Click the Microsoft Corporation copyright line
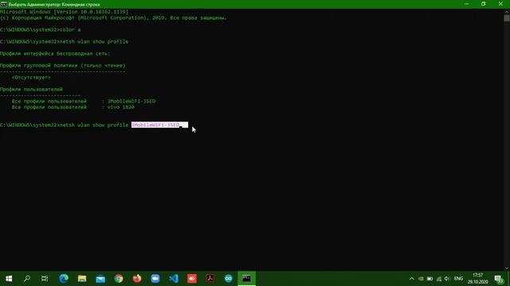 point(113,17)
